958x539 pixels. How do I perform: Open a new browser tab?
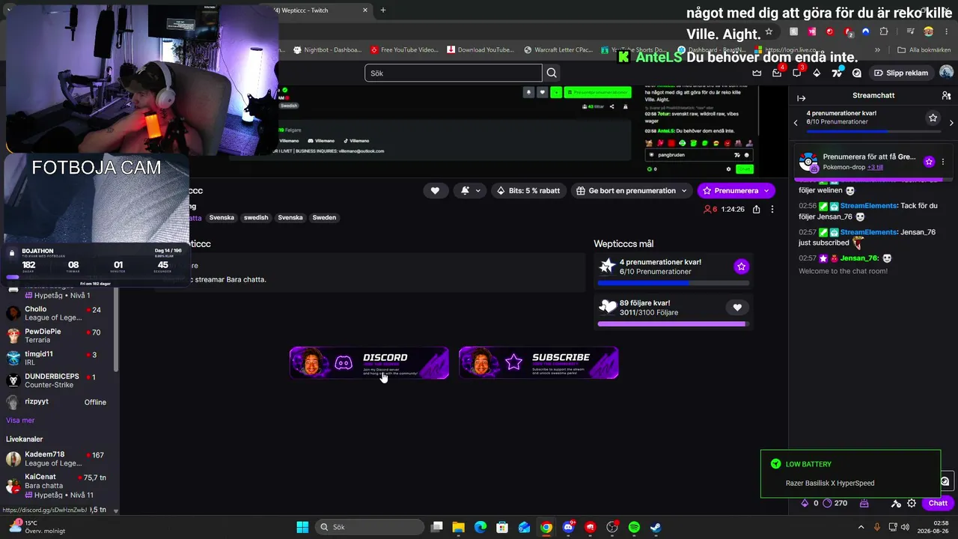coord(383,10)
